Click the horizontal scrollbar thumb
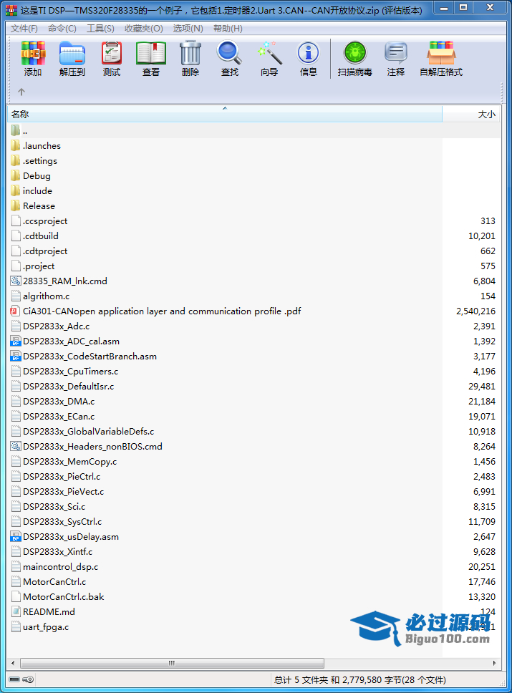Viewport: 512px width, 693px height. coord(172,663)
